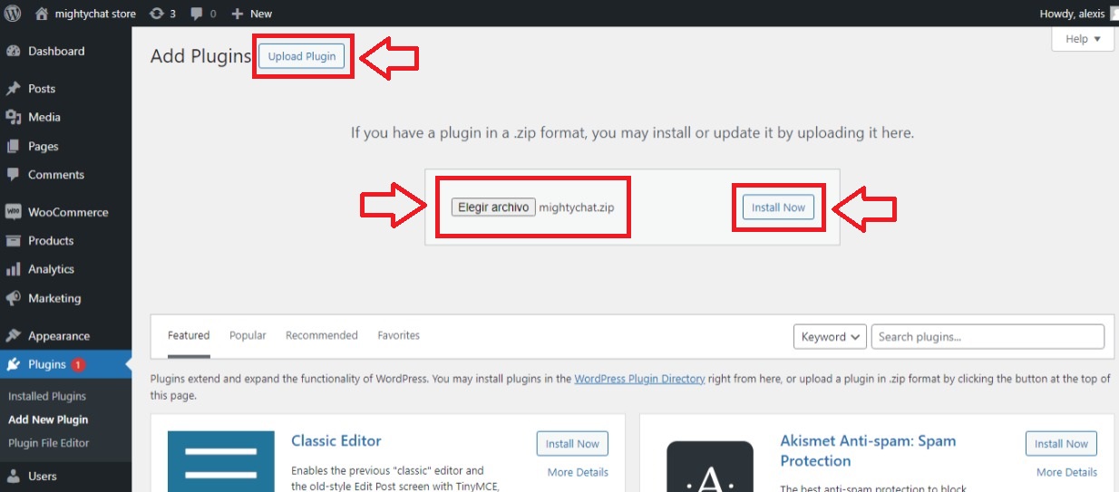Open Plugin File Editor submenu item
This screenshot has width=1119, height=492.
pos(49,443)
